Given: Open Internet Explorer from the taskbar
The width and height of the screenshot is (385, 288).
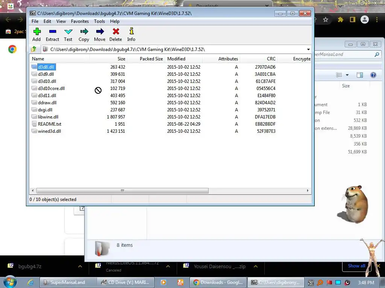Looking at the screenshot, I should pyautogui.click(x=30, y=282).
